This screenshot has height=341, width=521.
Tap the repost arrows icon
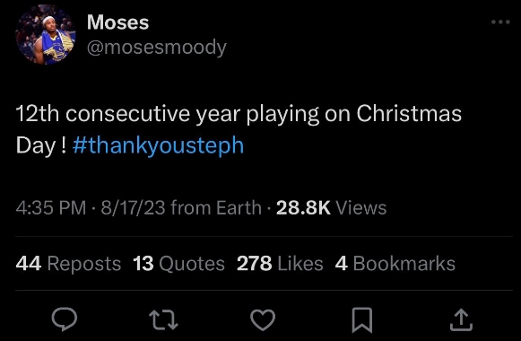coord(163,319)
